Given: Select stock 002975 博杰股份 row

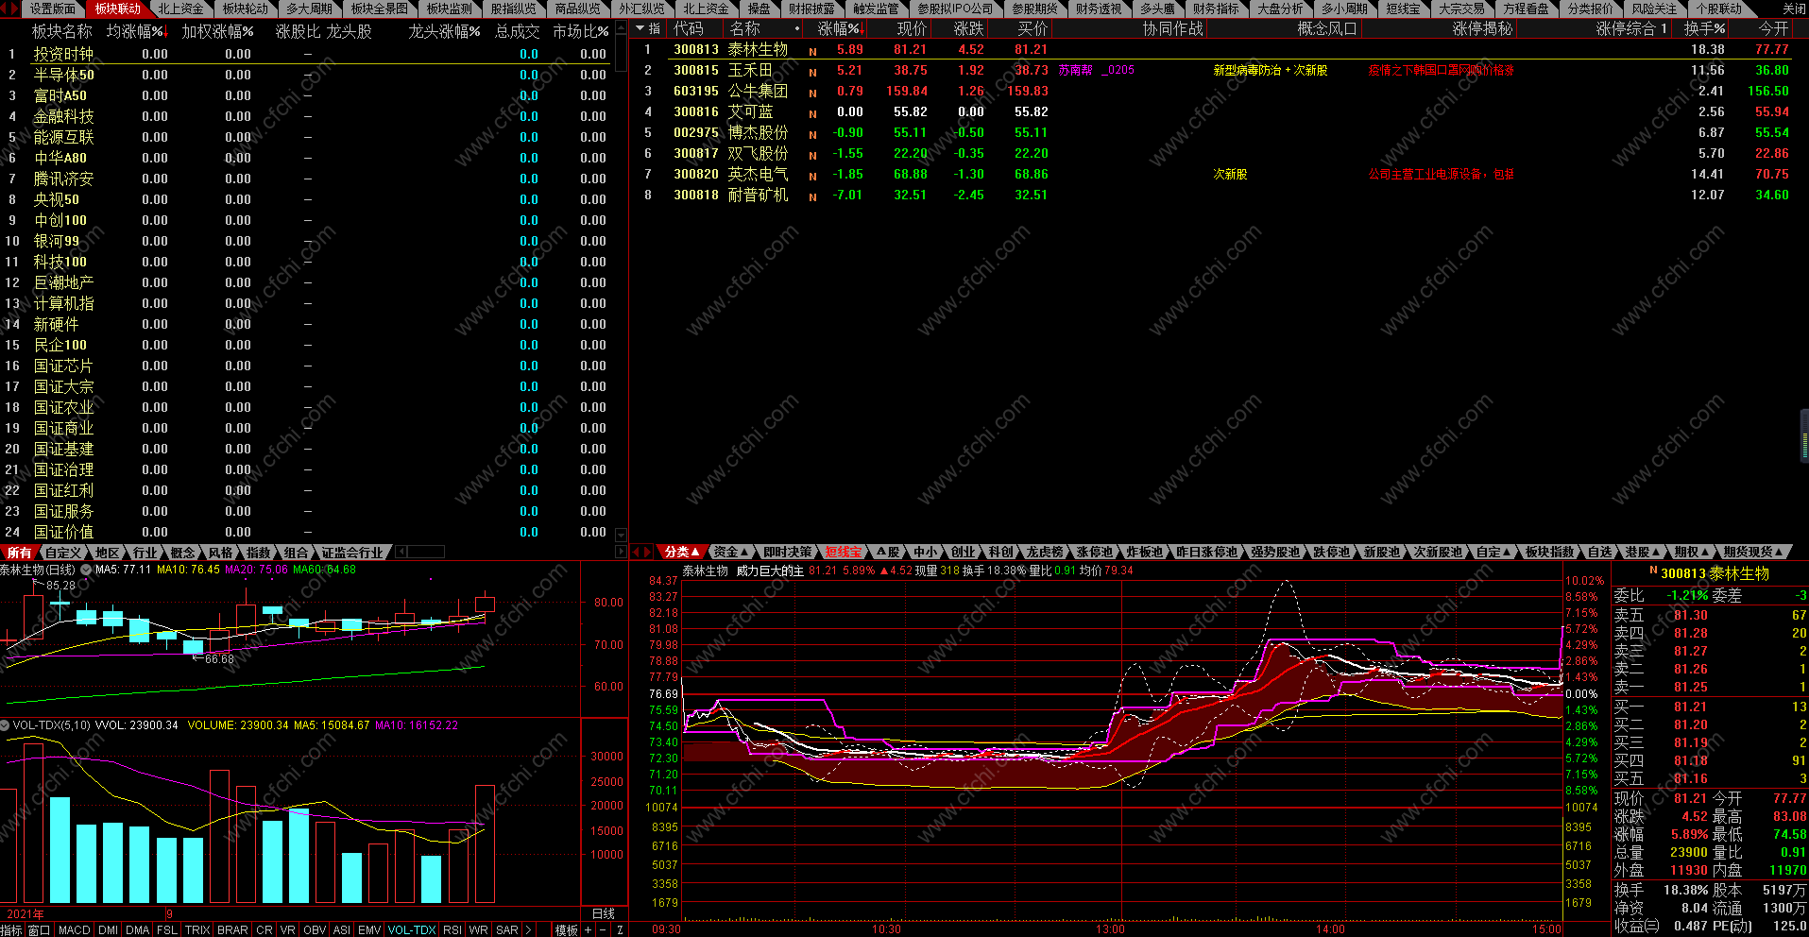Looking at the screenshot, I should point(1219,132).
